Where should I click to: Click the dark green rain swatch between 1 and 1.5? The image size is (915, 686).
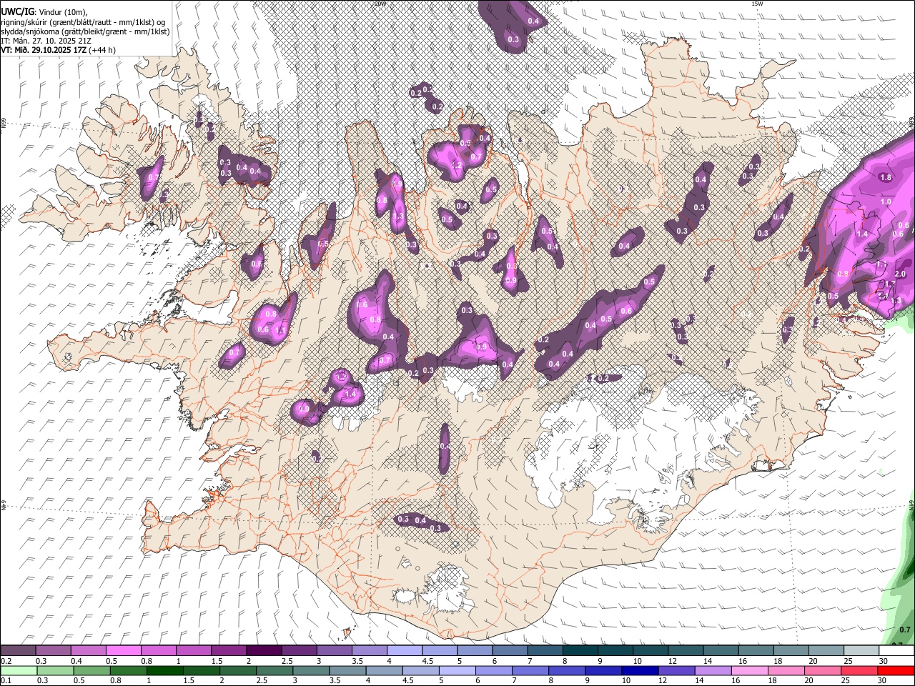coord(164,670)
